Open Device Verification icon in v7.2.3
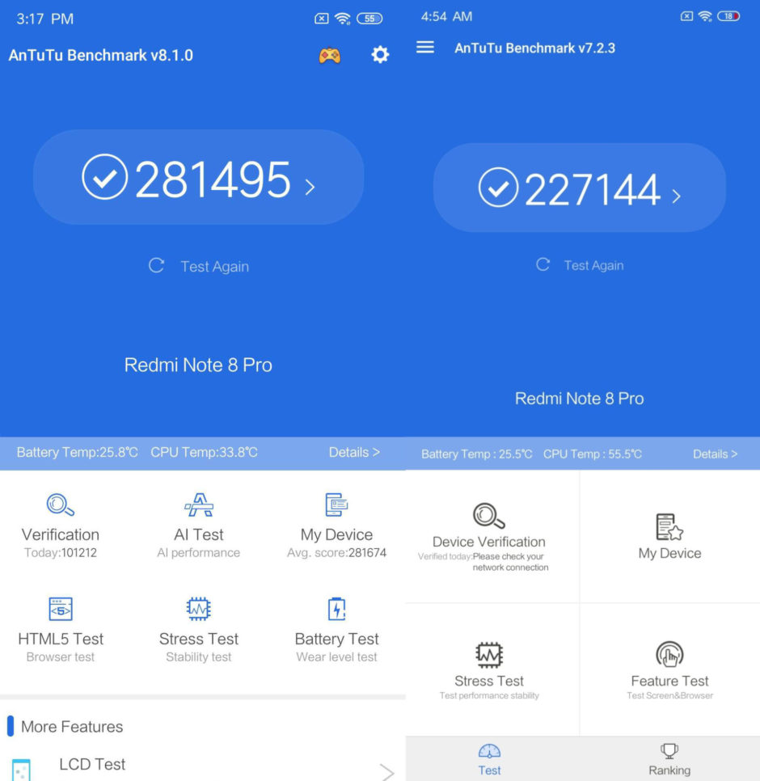Image resolution: width=760 pixels, height=781 pixels. tap(488, 516)
